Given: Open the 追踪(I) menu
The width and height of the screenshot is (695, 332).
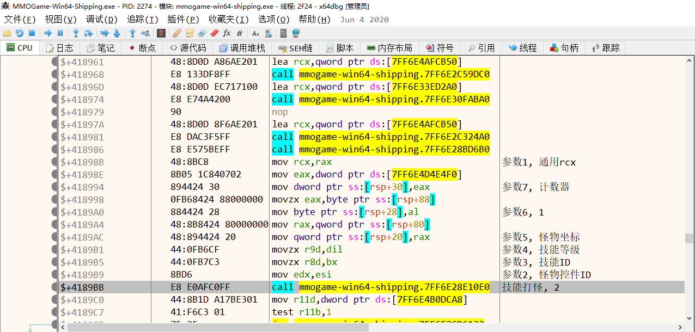Looking at the screenshot, I should pyautogui.click(x=143, y=20).
